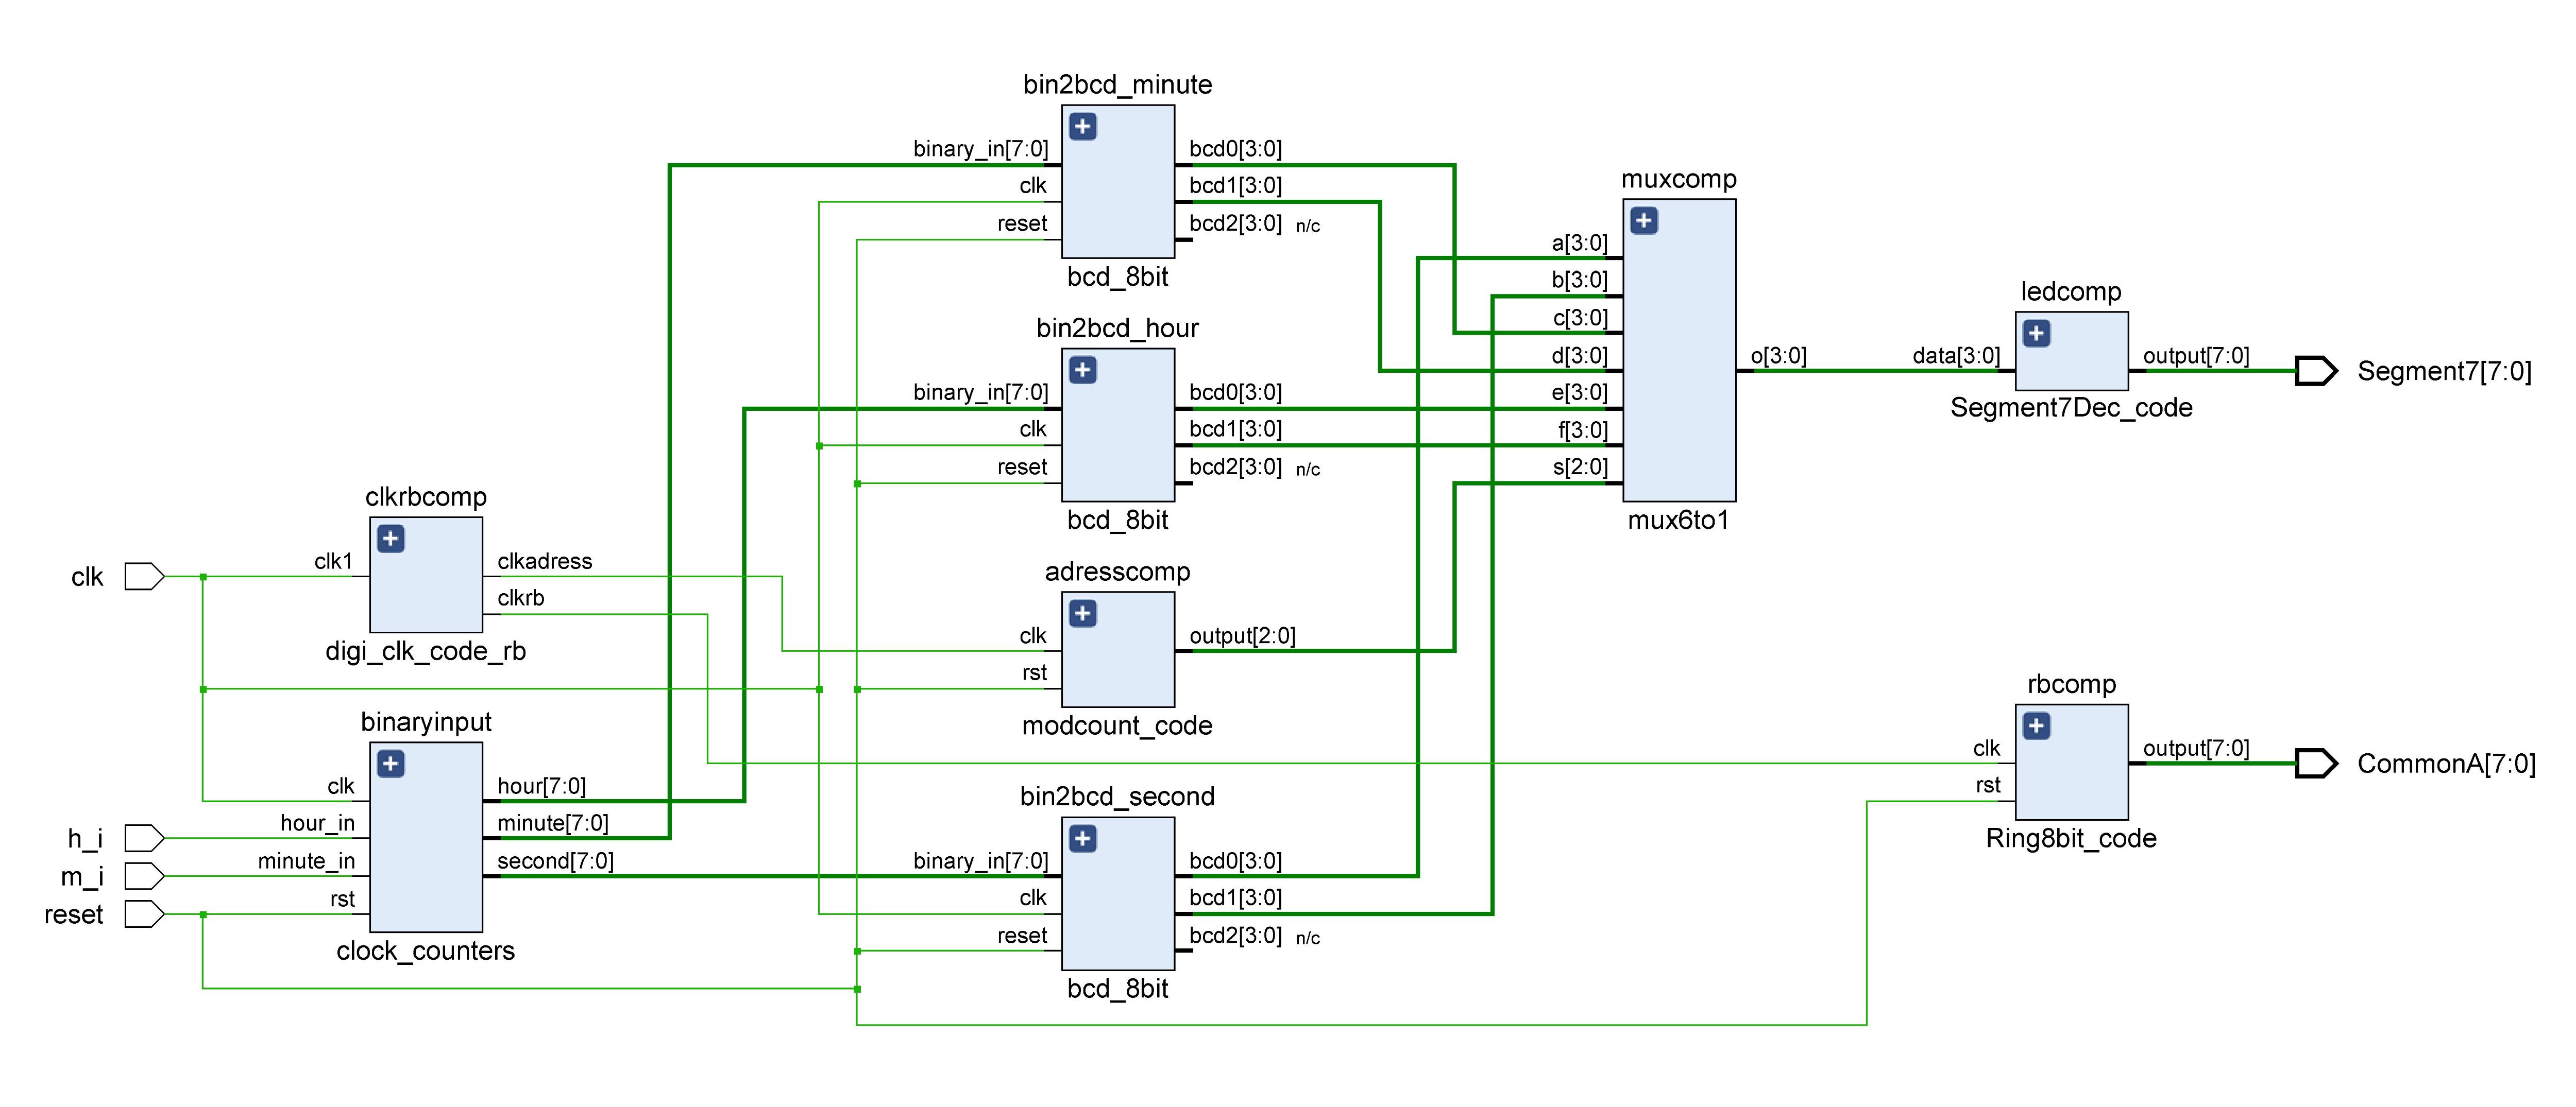Click the clkrbcomp instance label
This screenshot has height=1107, width=2576.
click(x=426, y=496)
